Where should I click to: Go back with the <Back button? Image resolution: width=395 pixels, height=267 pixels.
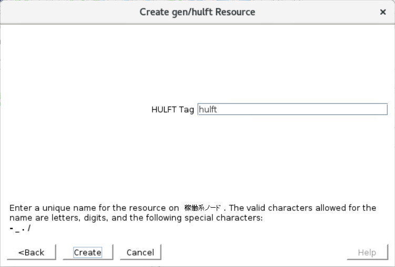(x=31, y=252)
